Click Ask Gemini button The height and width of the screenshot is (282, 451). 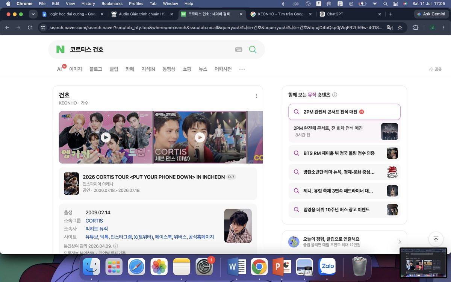pos(431,14)
